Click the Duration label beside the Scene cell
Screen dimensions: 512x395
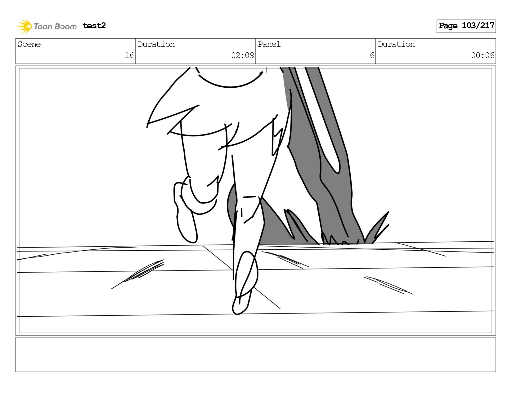[156, 44]
